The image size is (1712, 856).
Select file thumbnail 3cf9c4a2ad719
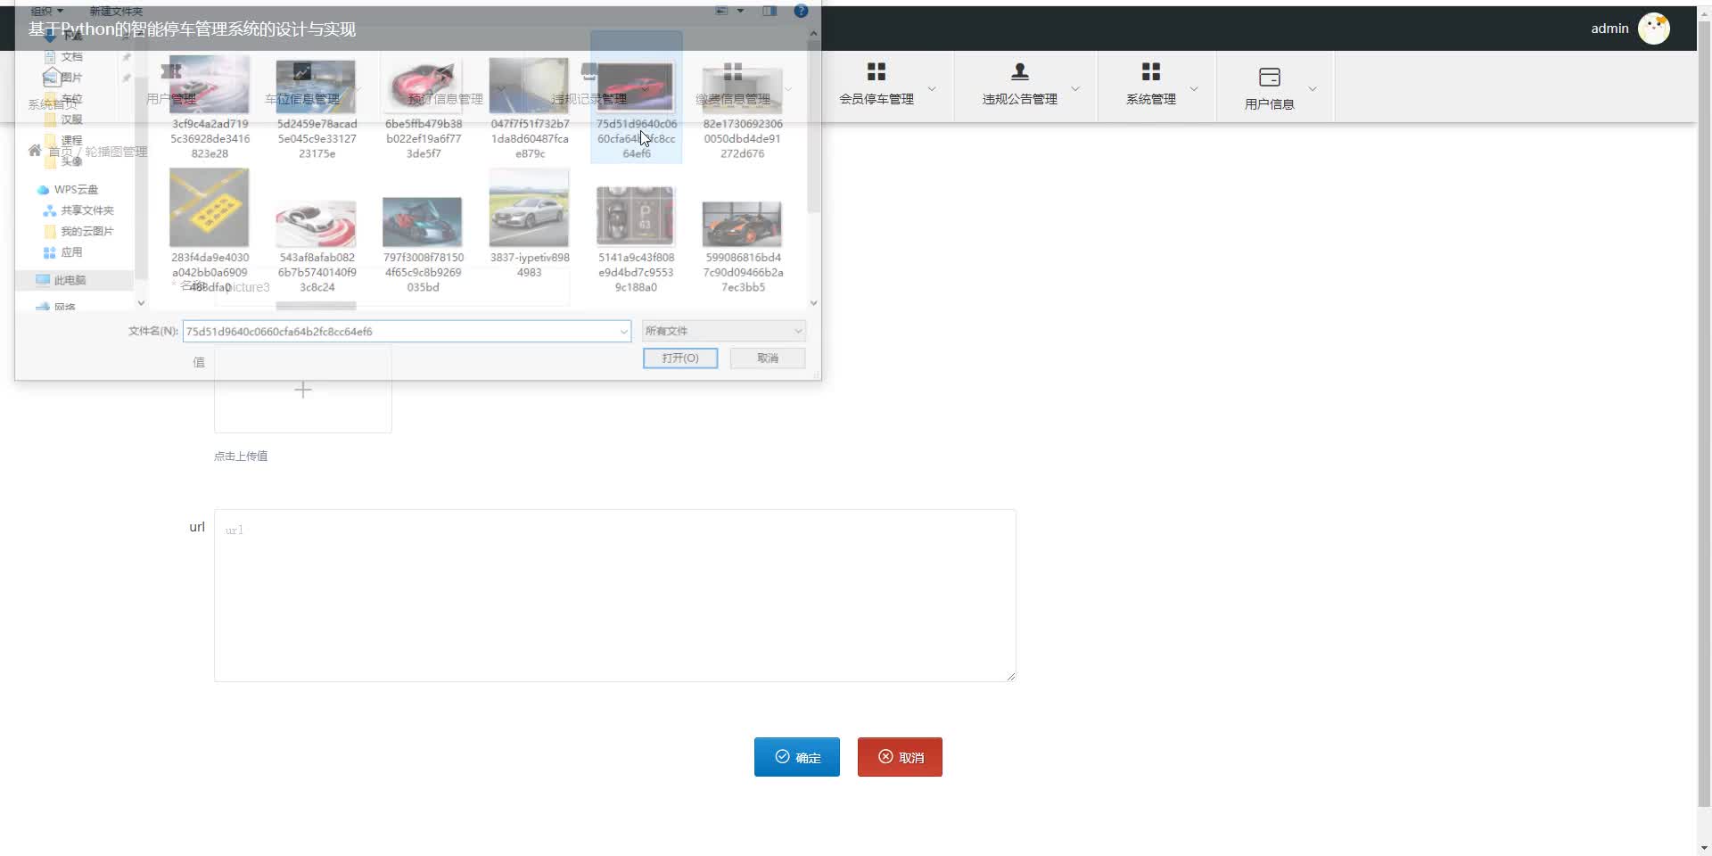(x=210, y=85)
